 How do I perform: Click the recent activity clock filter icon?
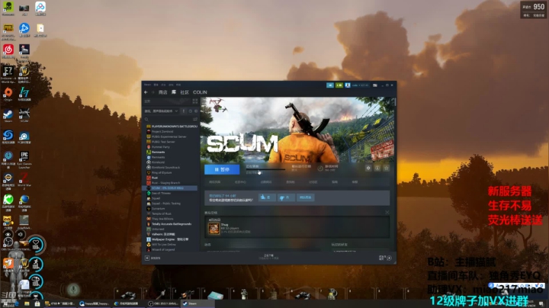click(191, 111)
